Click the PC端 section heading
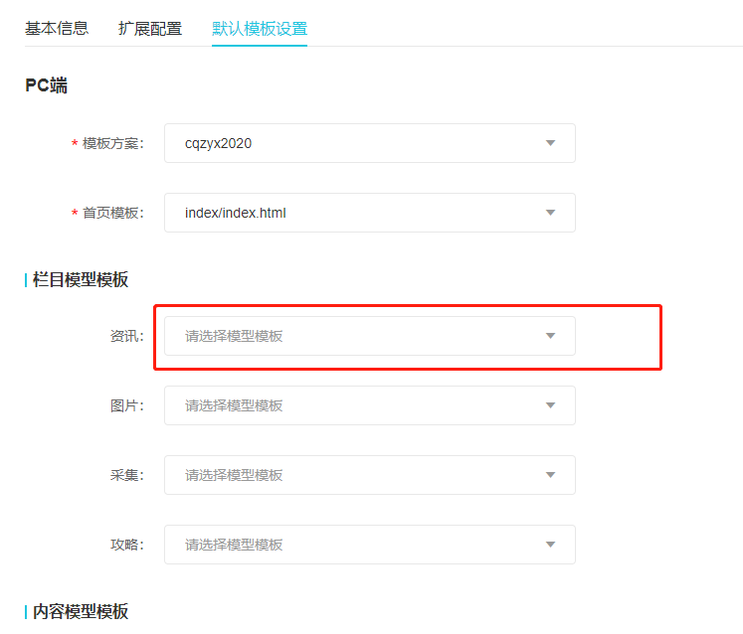This screenshot has height=634, width=743. 46,85
